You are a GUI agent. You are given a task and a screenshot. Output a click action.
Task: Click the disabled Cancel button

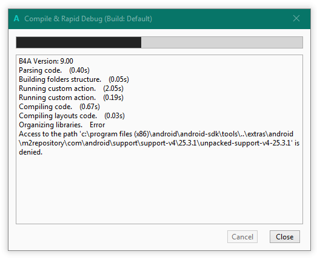click(x=242, y=236)
